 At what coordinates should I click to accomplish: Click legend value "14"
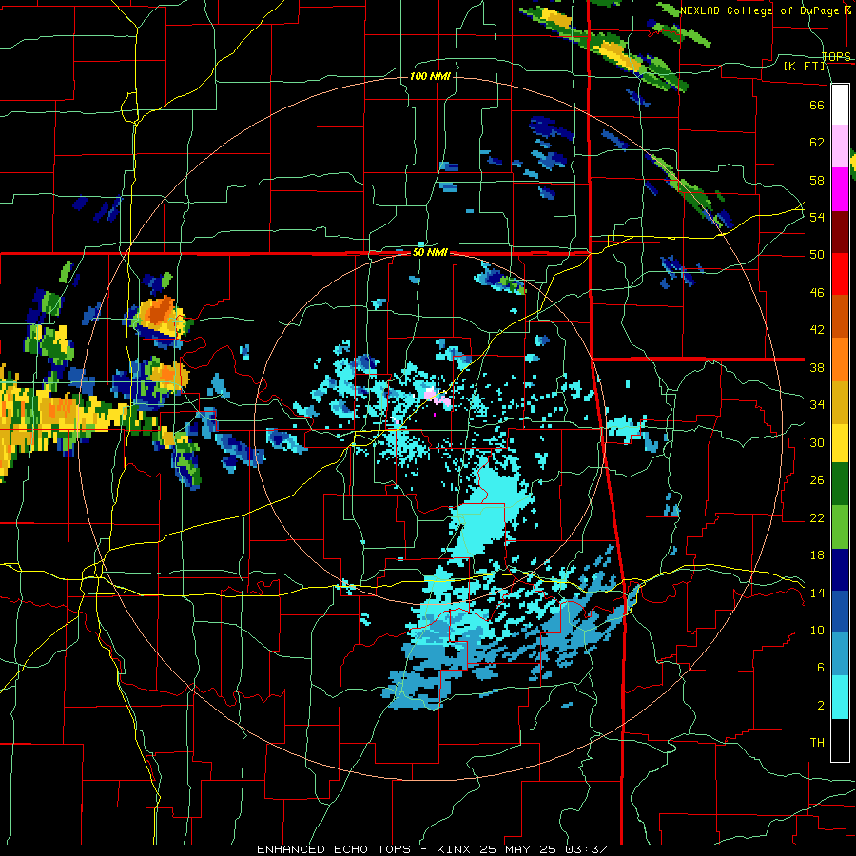point(817,593)
